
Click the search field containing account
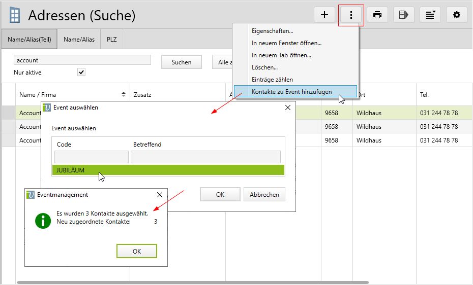click(82, 60)
